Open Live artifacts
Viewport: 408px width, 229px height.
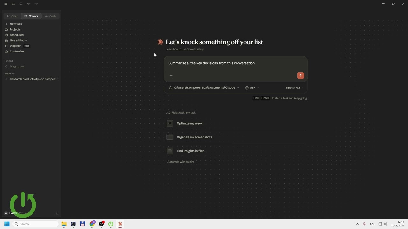(x=31, y=40)
